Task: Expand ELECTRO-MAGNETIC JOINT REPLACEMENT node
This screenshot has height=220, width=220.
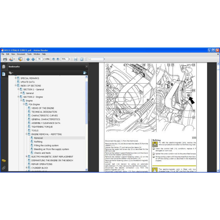Action: (x=26, y=156)
